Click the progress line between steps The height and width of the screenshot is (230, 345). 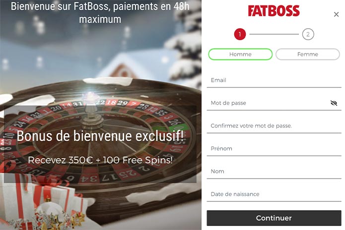pyautogui.click(x=274, y=34)
